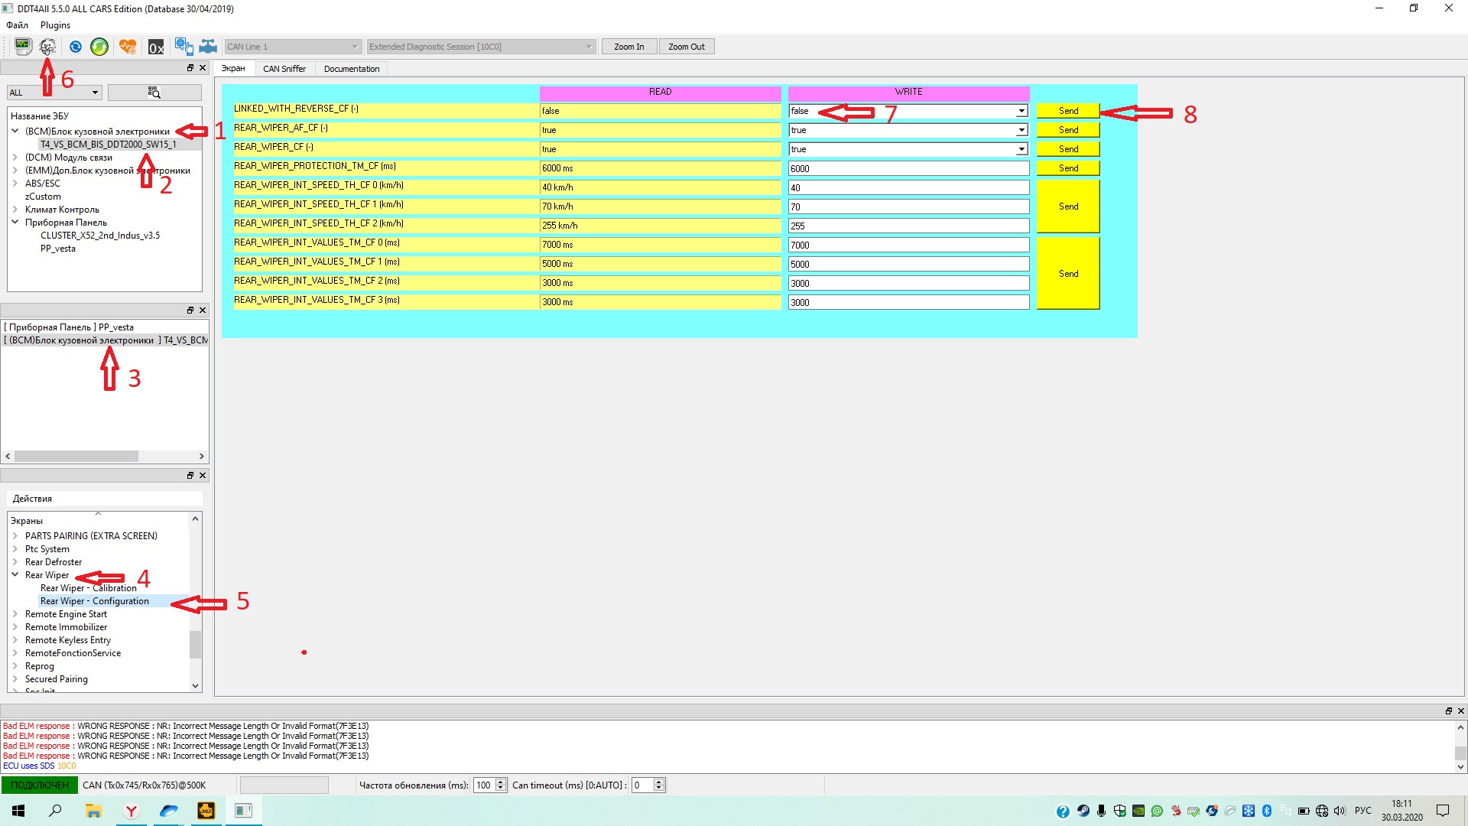Click the Zoom In button
The image size is (1468, 826).
click(x=629, y=47)
